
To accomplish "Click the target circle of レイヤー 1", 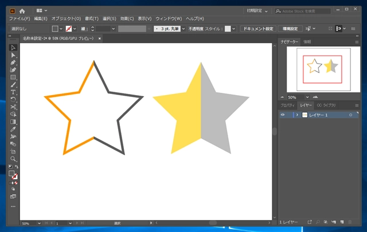I will coord(350,115).
